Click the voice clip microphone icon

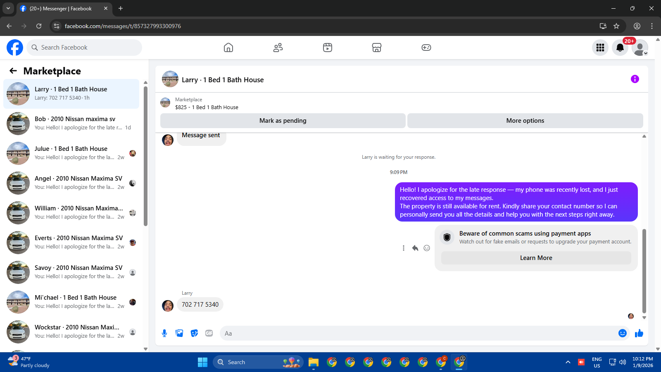pyautogui.click(x=164, y=333)
